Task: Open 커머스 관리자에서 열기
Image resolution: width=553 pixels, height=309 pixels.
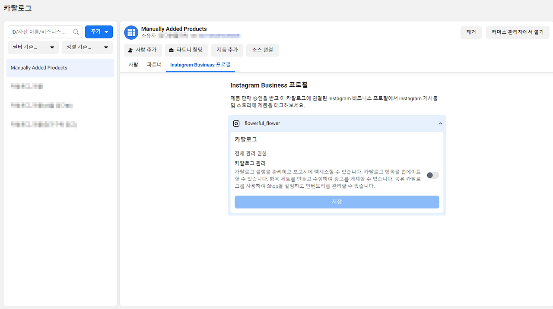Action: (518, 32)
